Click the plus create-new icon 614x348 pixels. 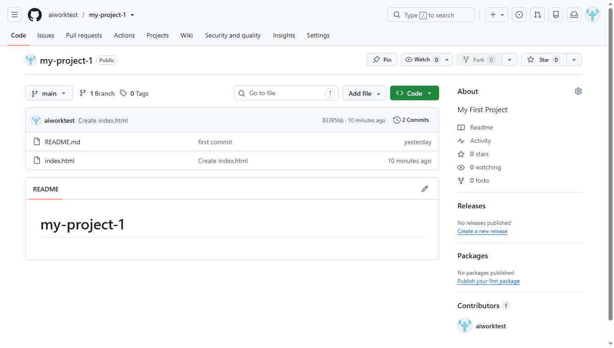493,15
